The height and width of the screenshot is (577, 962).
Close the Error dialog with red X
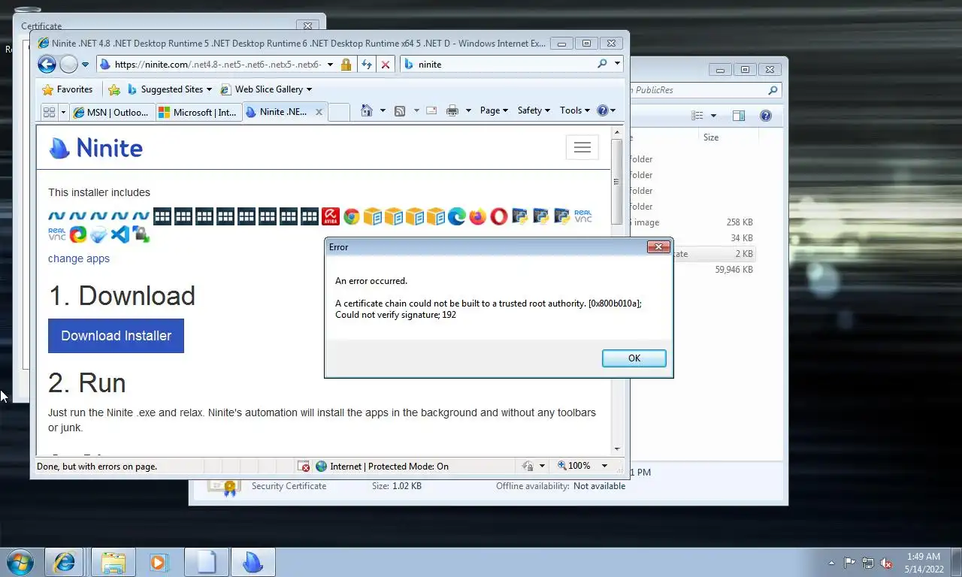[658, 246]
